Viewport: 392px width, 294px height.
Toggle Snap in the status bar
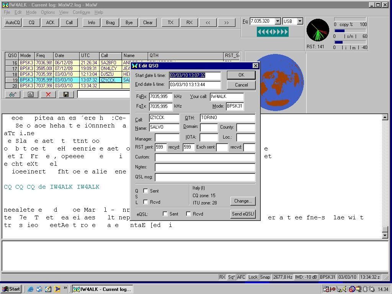(265, 277)
